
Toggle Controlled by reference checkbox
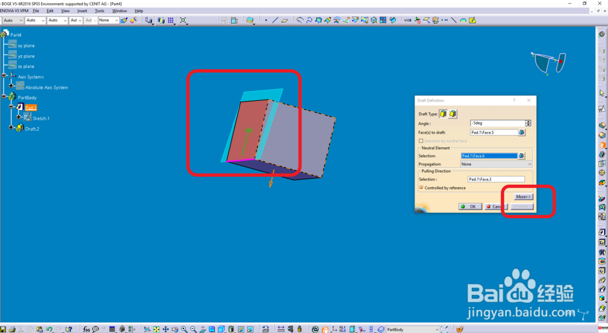point(421,188)
